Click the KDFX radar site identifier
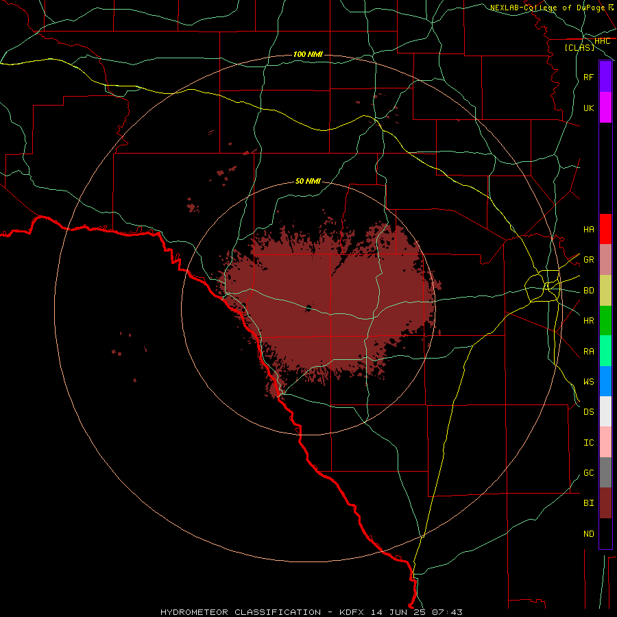617x617 pixels. click(x=352, y=612)
